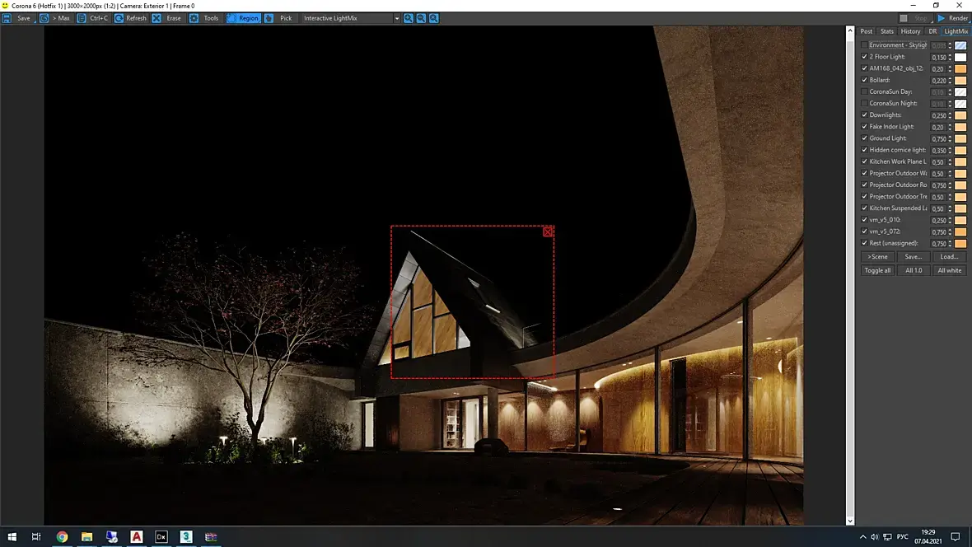972x547 pixels.
Task: Toggle the Downlights checkbox
Action: click(x=864, y=115)
